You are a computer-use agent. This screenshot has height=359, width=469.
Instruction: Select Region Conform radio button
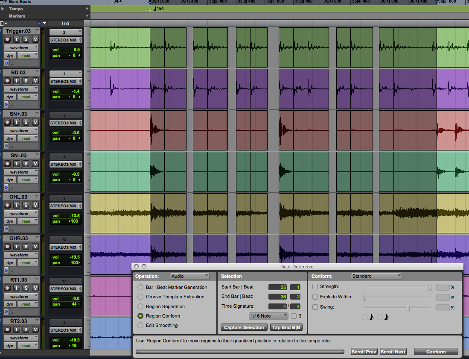pos(140,316)
